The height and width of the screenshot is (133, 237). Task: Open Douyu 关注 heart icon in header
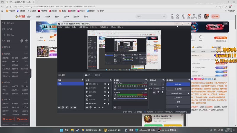tap(177, 16)
